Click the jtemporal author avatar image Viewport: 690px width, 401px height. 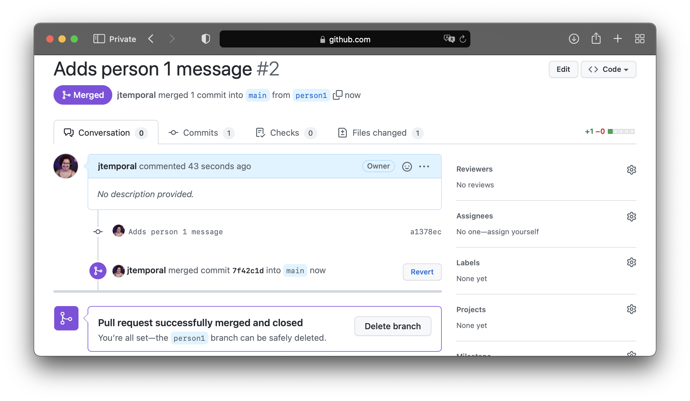65,167
